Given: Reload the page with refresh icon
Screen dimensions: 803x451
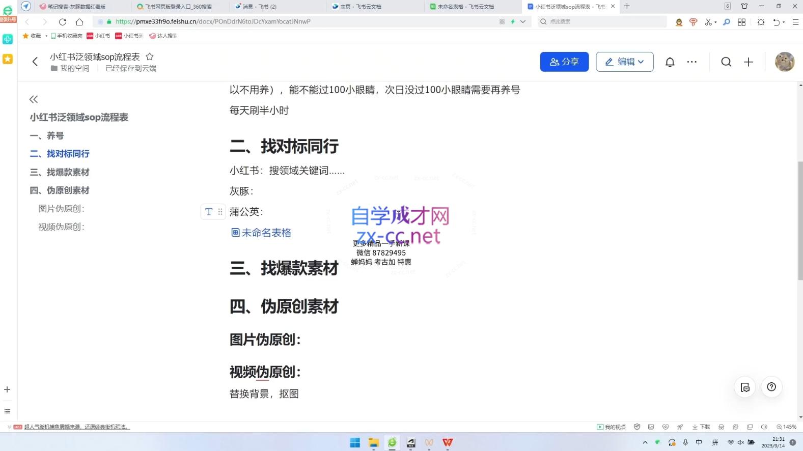Looking at the screenshot, I should [x=63, y=22].
